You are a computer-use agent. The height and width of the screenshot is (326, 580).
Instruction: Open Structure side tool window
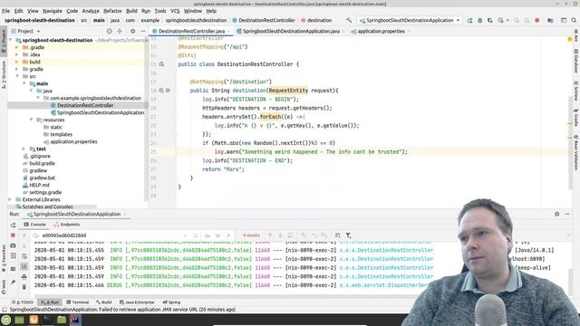(x=4, y=74)
